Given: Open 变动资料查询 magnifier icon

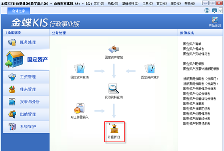Looking at the screenshot, I should tap(114, 88).
